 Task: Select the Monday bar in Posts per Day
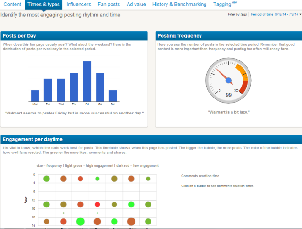35,95
